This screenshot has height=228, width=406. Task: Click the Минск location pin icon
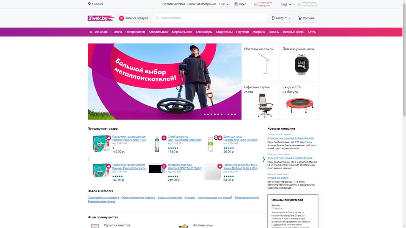pos(89,4)
